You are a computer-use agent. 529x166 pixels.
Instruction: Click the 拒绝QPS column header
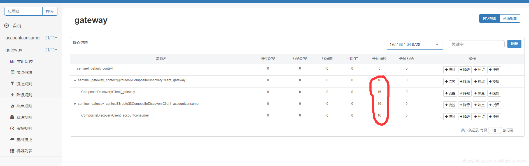point(300,59)
